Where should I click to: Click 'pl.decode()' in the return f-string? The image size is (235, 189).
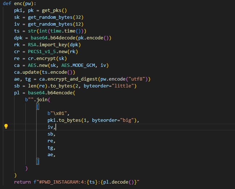[118, 182]
